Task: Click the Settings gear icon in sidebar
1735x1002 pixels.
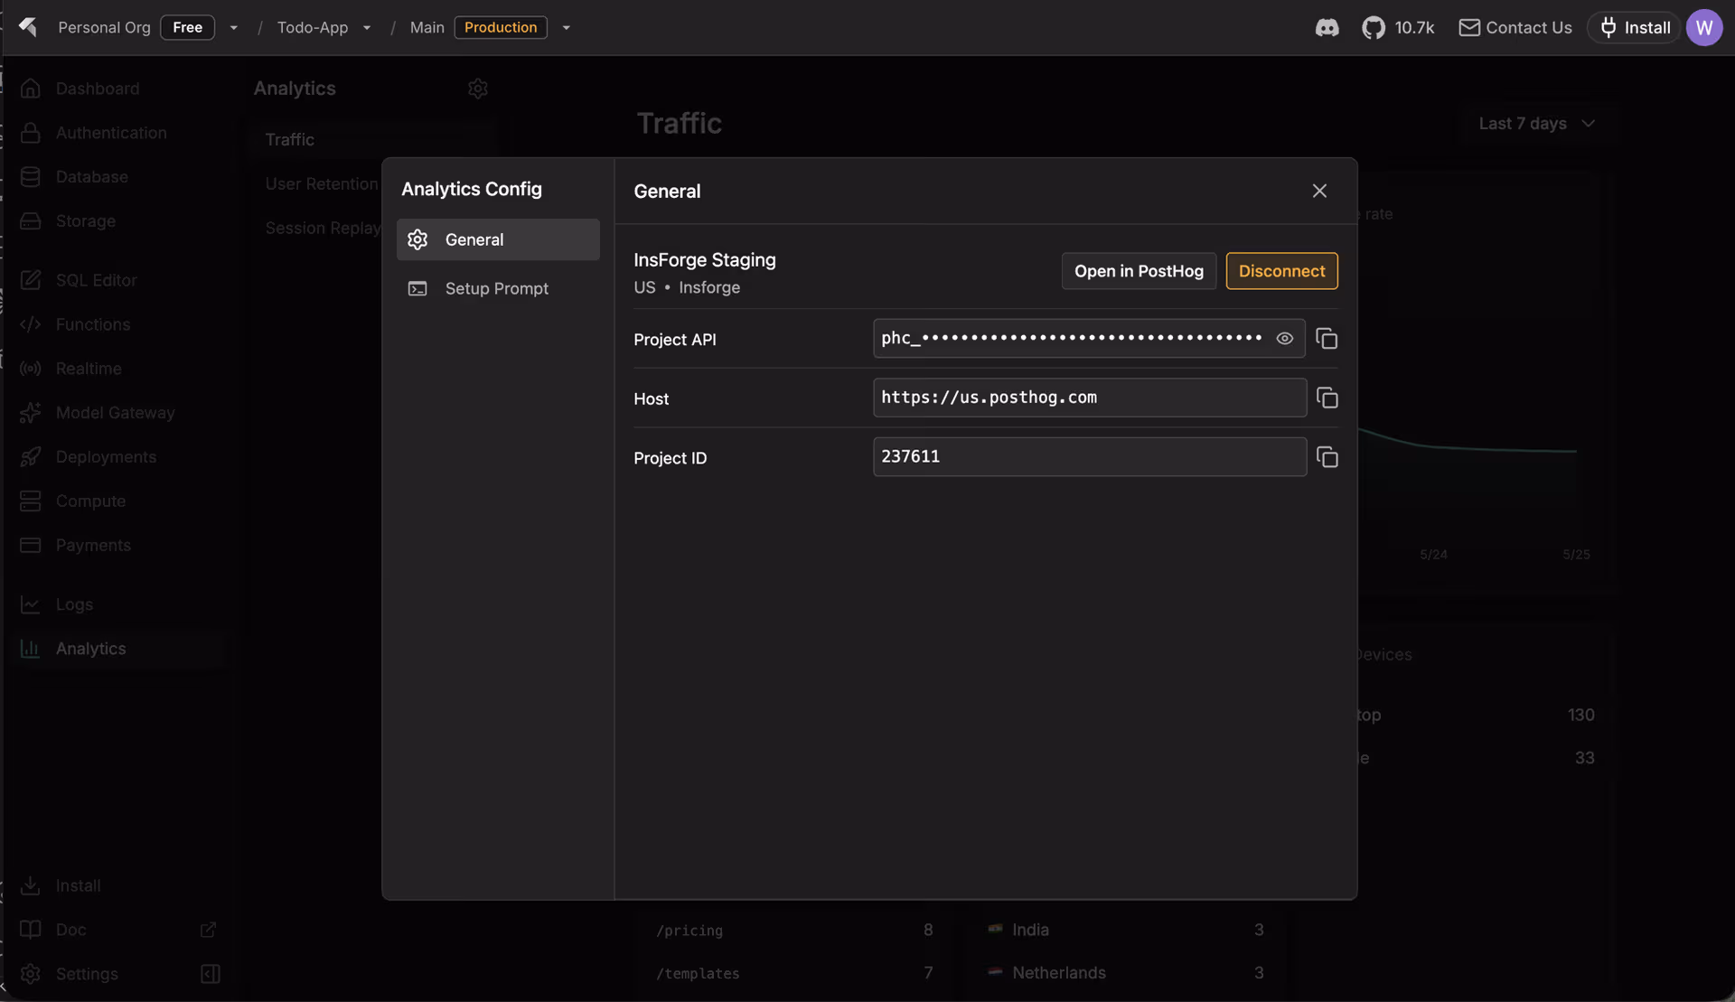Action: click(31, 974)
